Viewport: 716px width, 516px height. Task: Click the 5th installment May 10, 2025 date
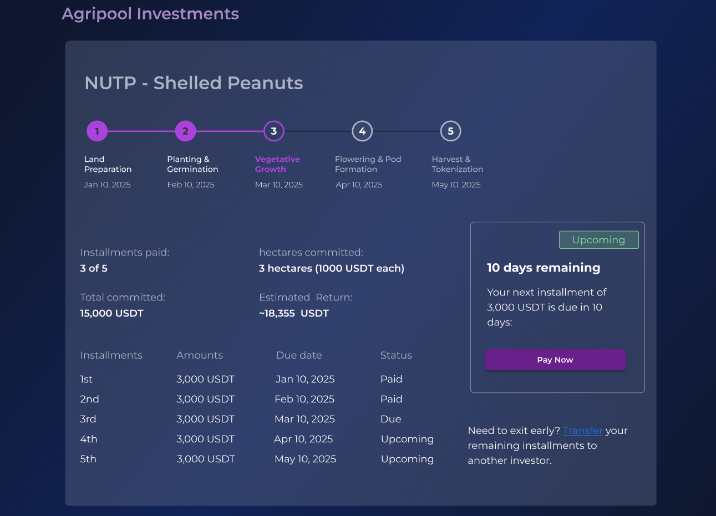305,459
